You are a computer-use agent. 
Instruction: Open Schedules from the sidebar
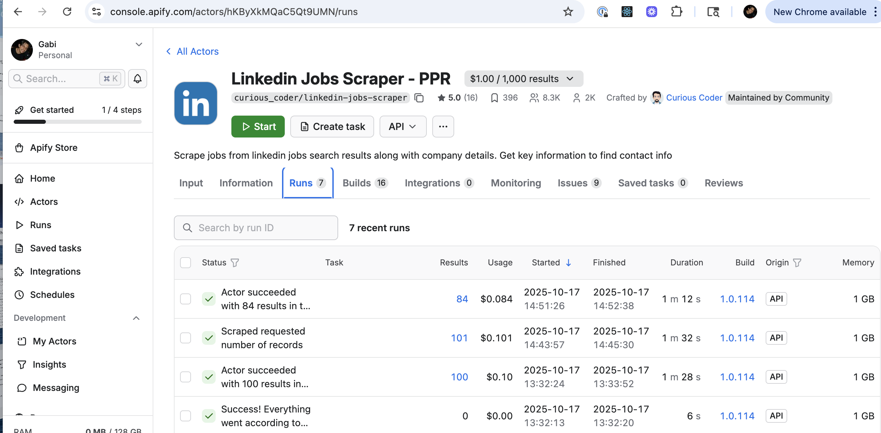52,295
